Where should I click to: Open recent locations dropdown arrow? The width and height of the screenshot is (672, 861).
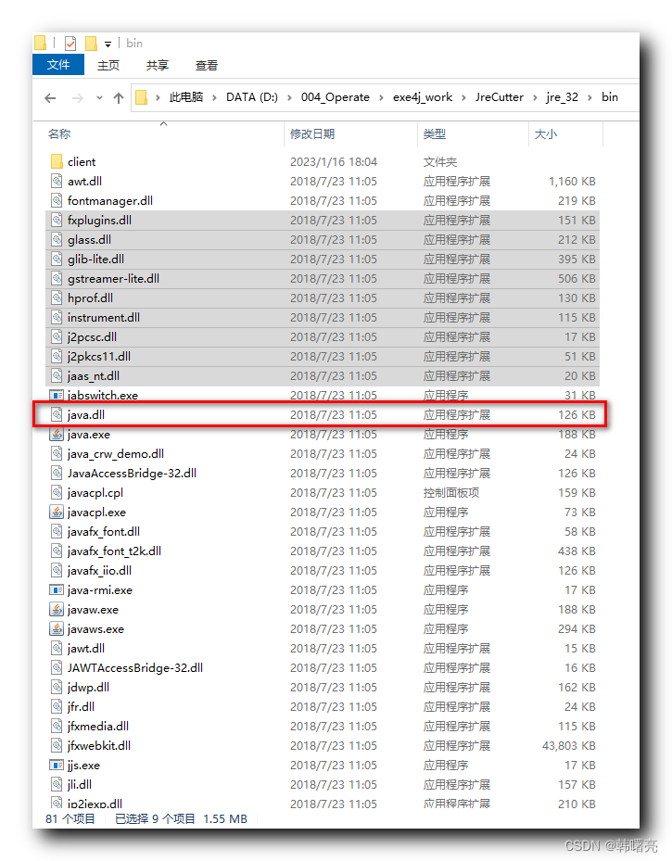click(99, 97)
